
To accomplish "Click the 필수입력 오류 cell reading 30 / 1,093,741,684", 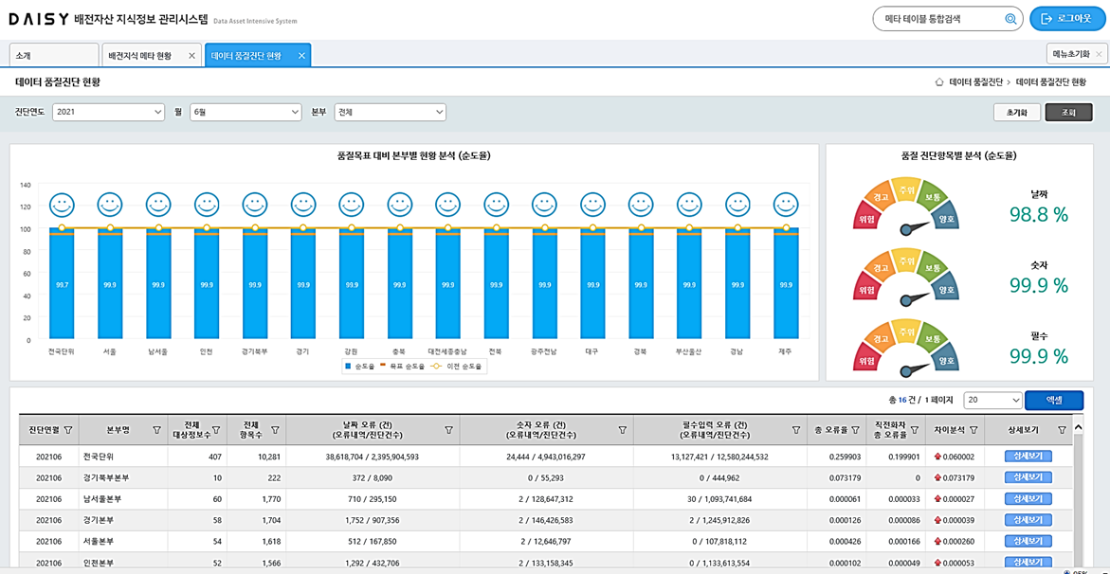I will (720, 499).
